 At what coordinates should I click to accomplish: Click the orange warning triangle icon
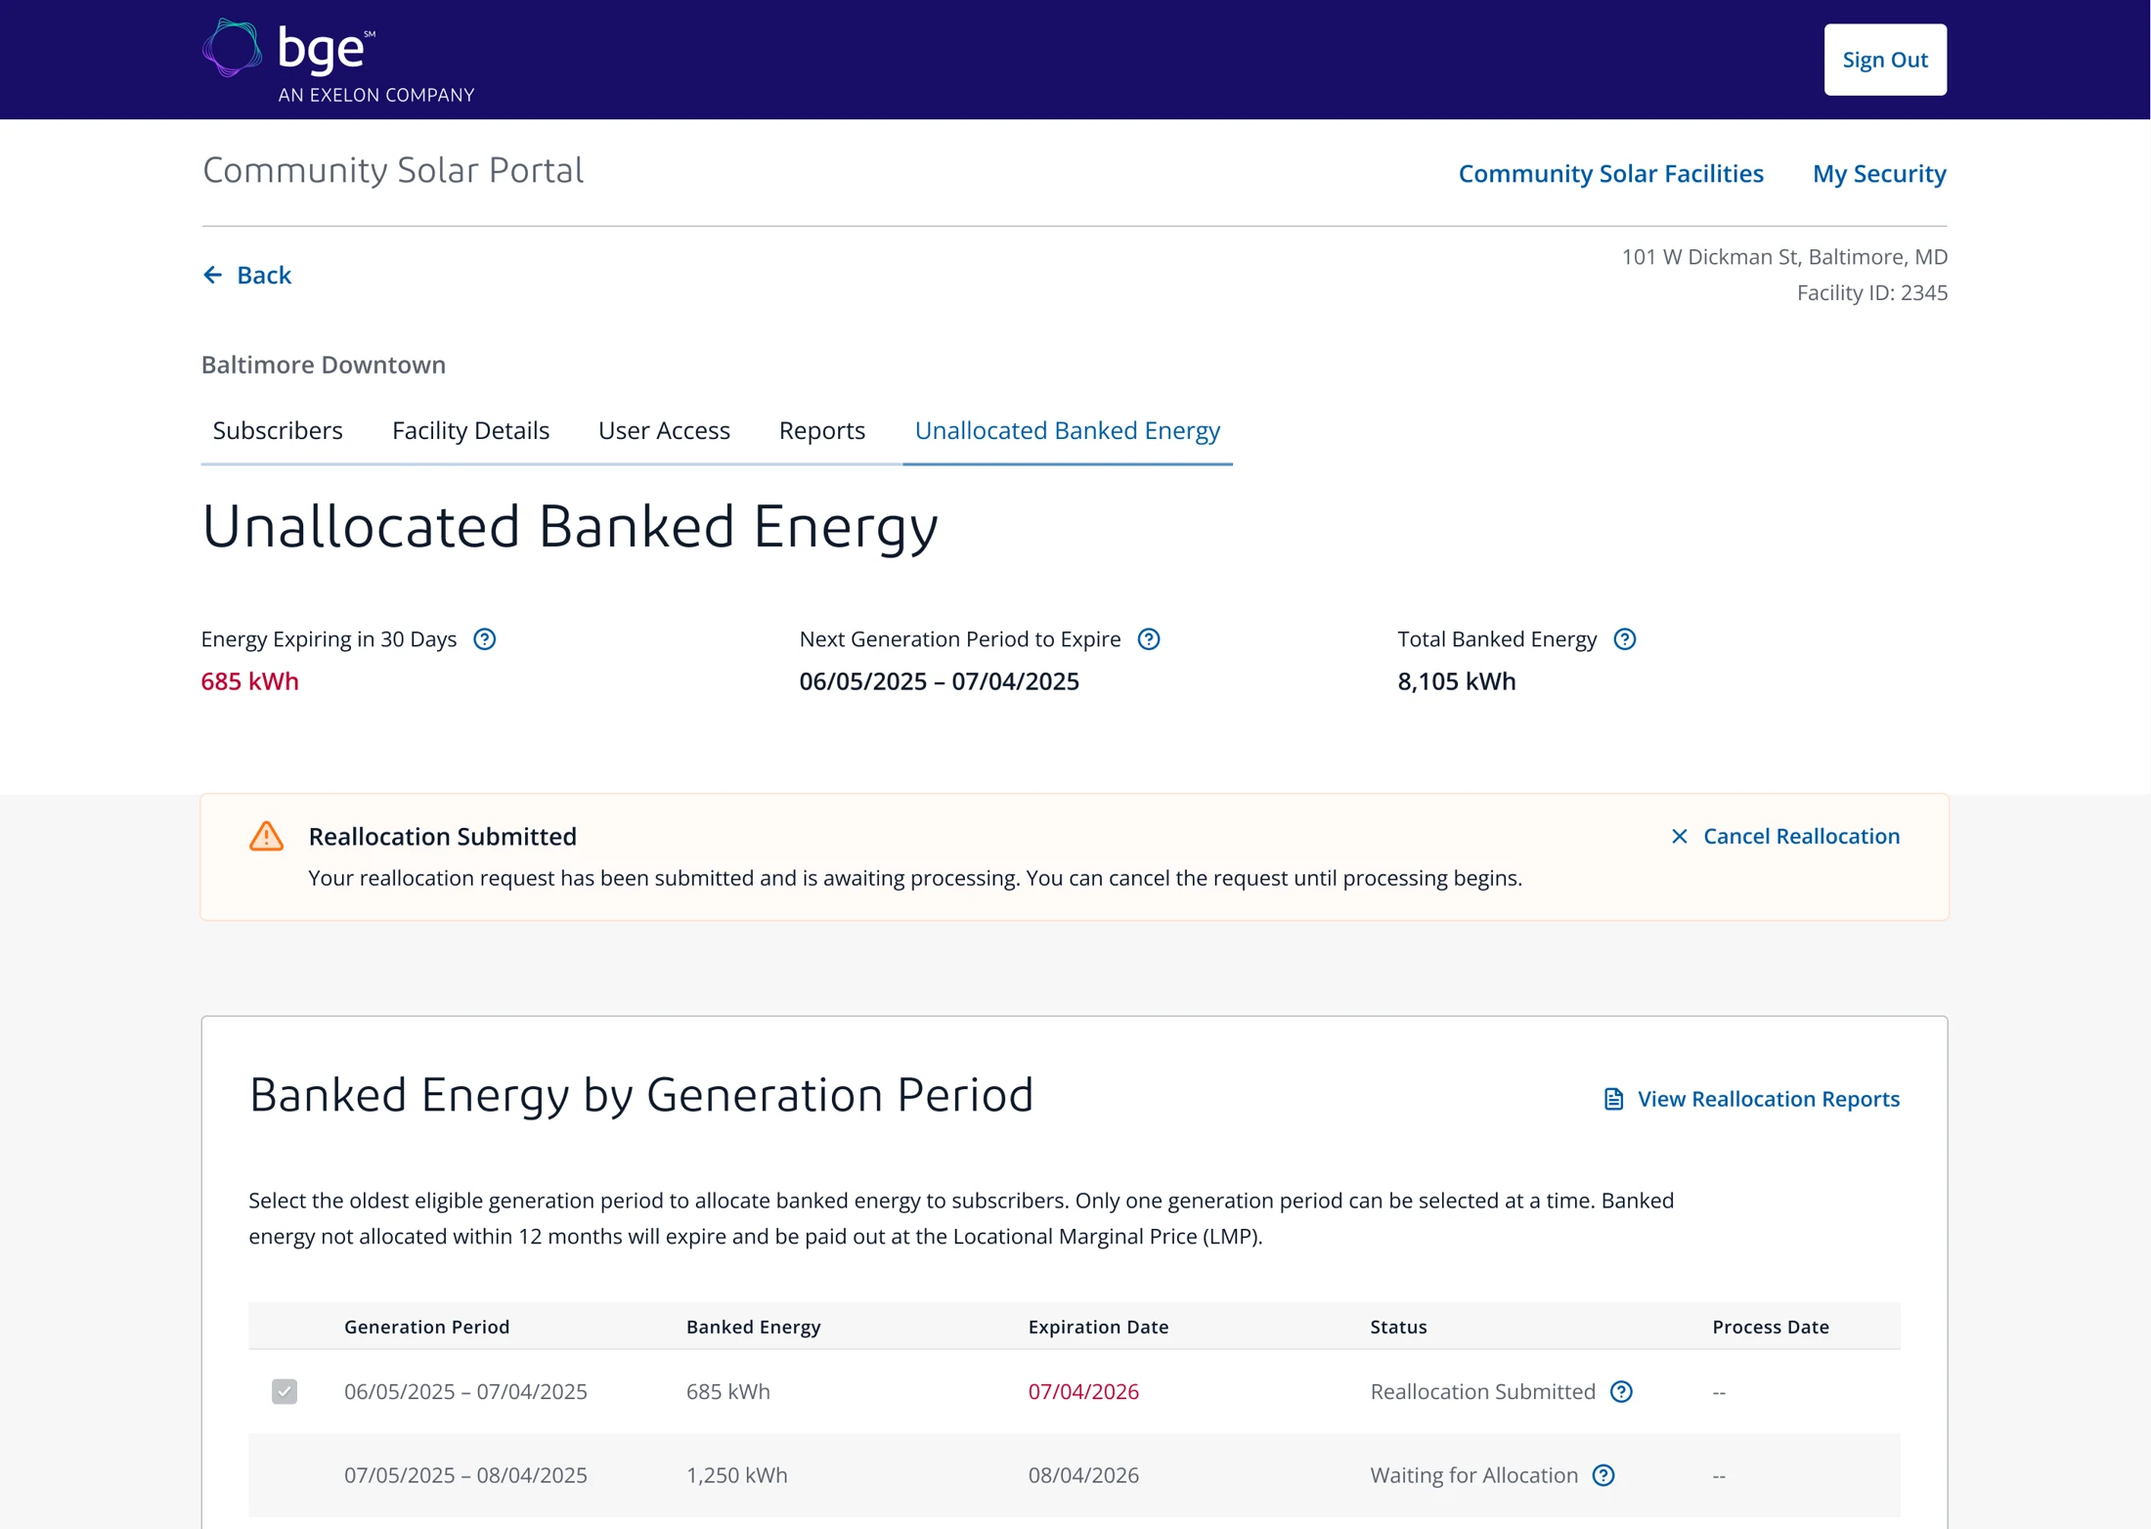pyautogui.click(x=266, y=836)
